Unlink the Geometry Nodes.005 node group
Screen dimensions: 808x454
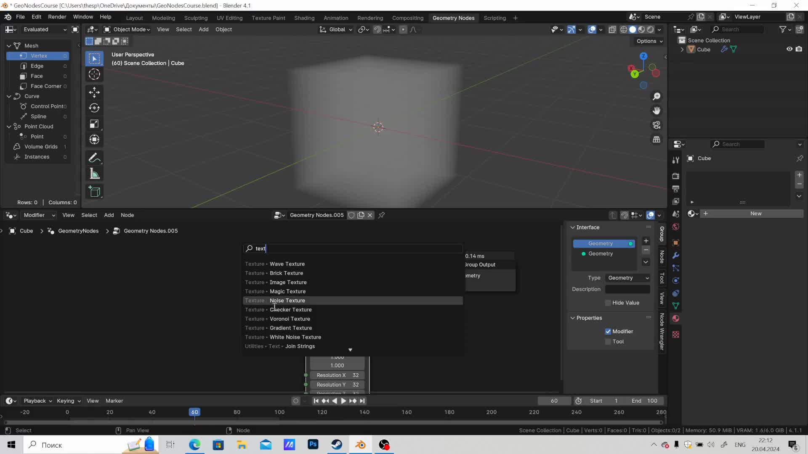point(370,215)
